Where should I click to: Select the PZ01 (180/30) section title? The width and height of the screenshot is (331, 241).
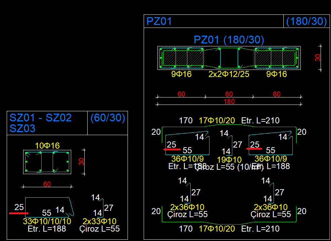(x=229, y=40)
